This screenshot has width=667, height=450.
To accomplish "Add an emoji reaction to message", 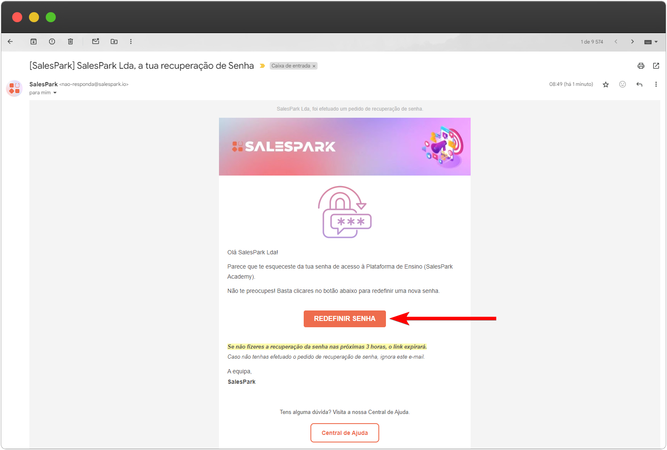I will coord(623,84).
